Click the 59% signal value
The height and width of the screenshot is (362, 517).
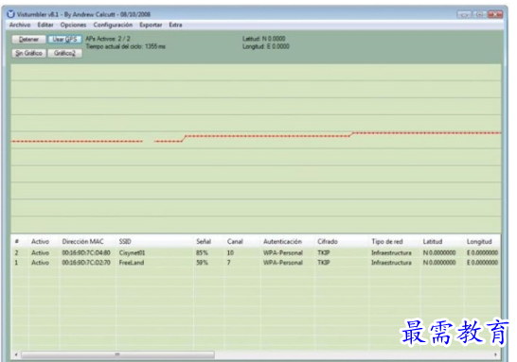click(202, 263)
